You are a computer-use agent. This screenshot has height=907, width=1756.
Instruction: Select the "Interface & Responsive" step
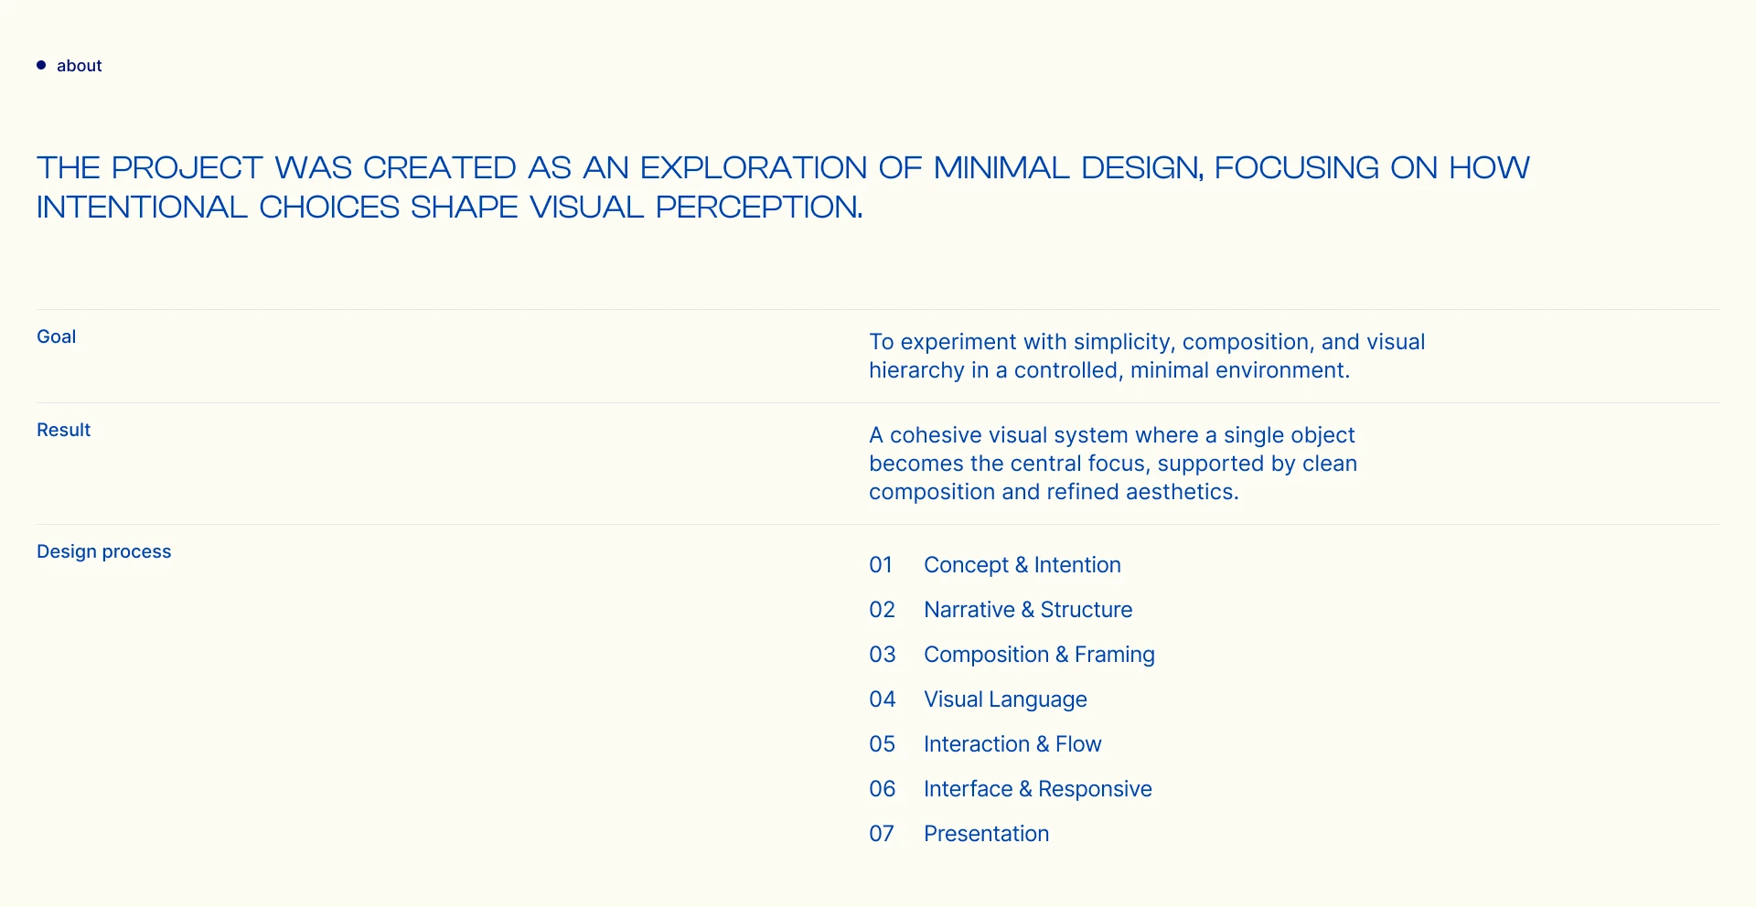pyautogui.click(x=1037, y=789)
